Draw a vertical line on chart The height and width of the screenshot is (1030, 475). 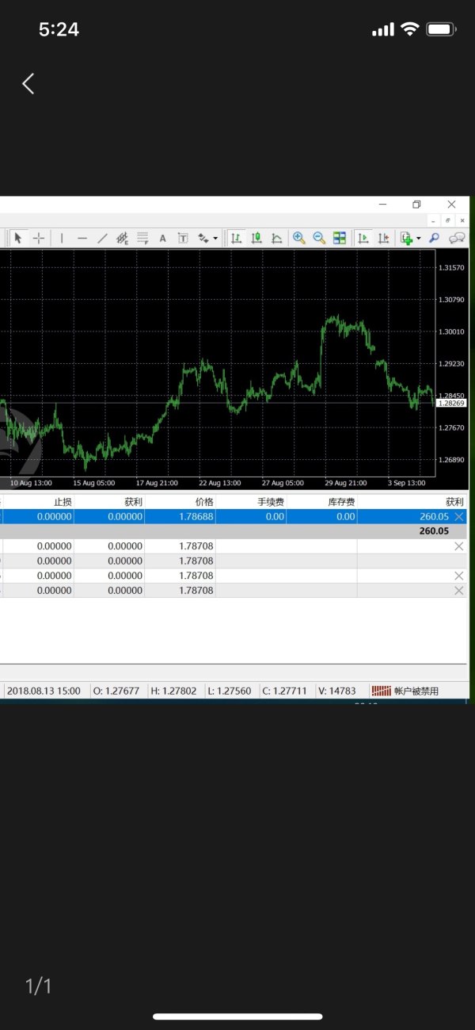62,238
